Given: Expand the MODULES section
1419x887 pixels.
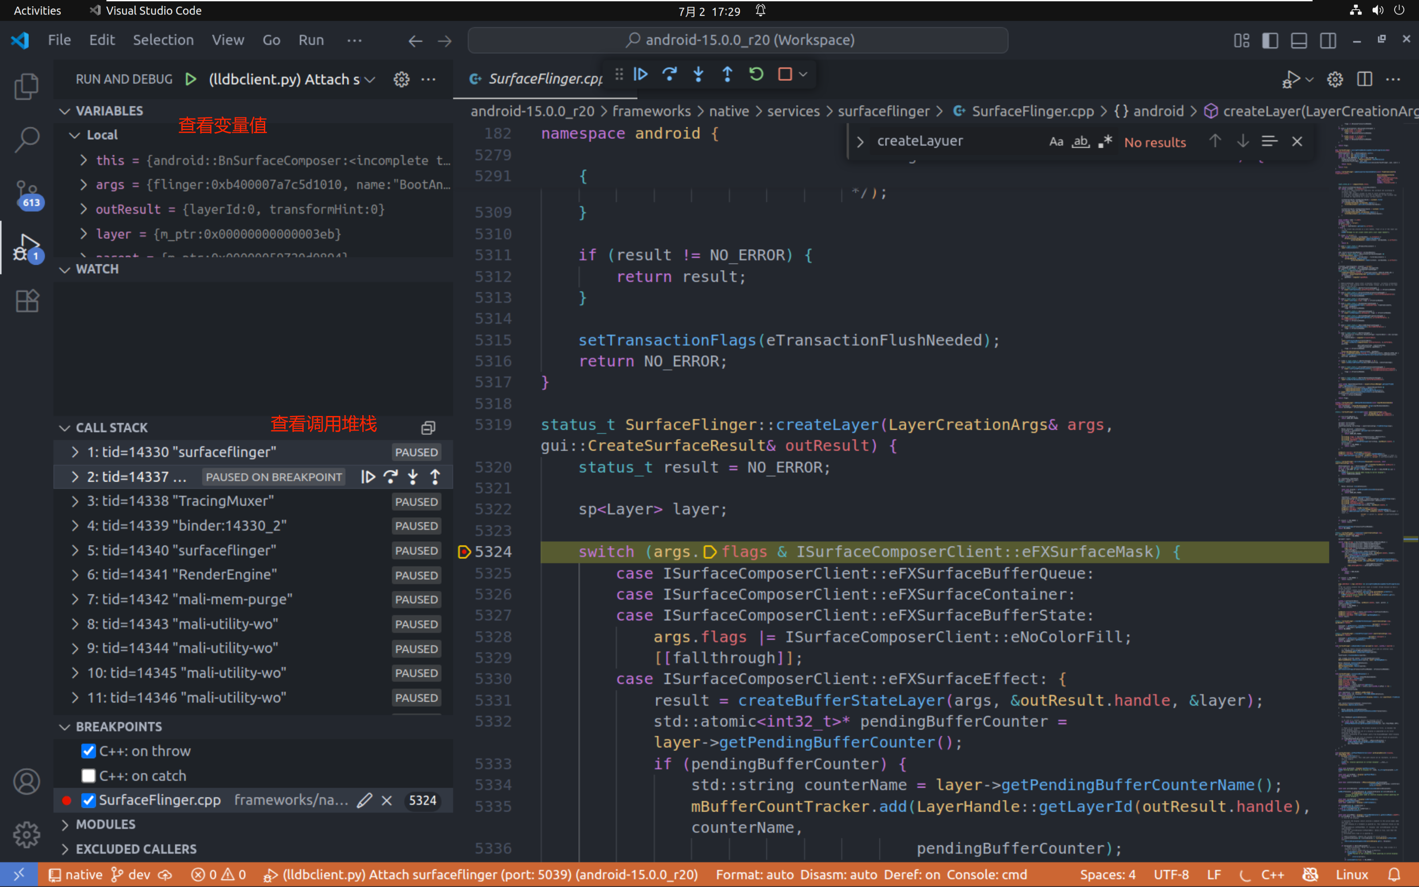Looking at the screenshot, I should (x=106, y=825).
